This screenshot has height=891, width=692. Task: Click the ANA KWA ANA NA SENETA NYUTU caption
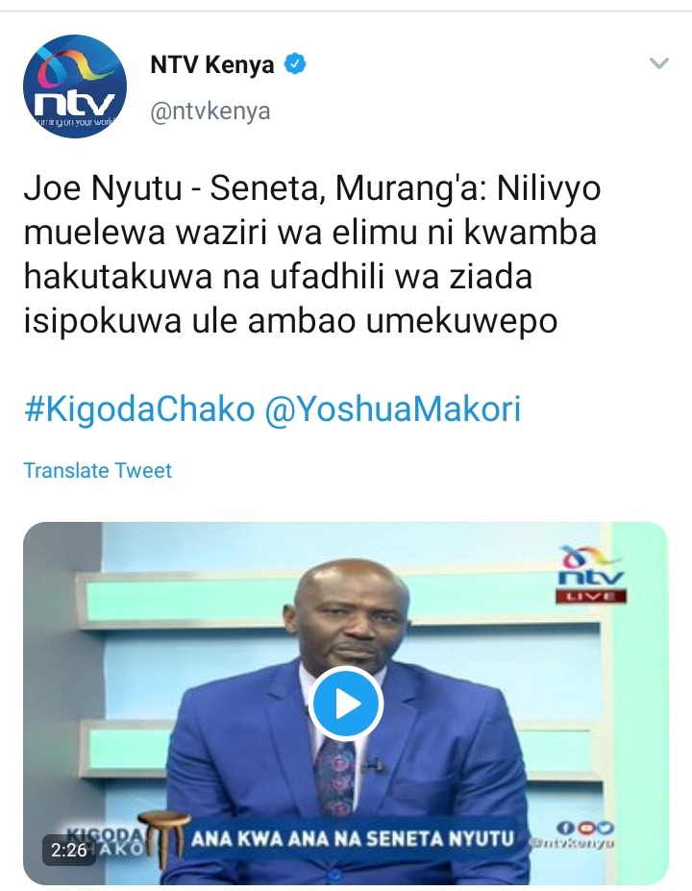pyautogui.click(x=353, y=839)
